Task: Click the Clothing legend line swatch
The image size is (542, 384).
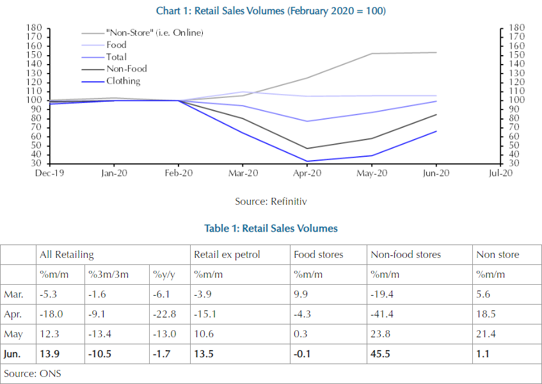Action: [x=92, y=82]
